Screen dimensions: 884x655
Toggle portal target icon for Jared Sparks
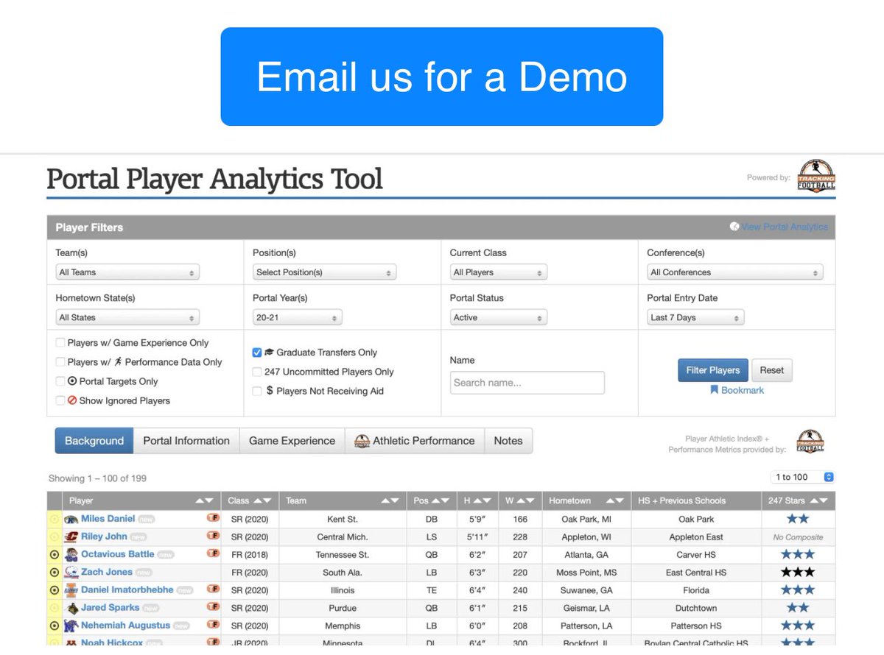pos(54,608)
